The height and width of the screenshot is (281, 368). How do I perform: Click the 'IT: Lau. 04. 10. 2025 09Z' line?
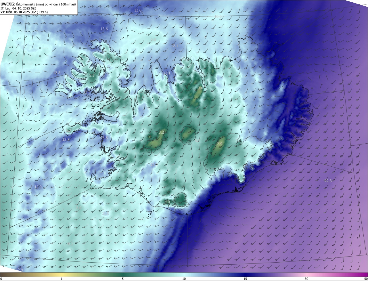18,8
